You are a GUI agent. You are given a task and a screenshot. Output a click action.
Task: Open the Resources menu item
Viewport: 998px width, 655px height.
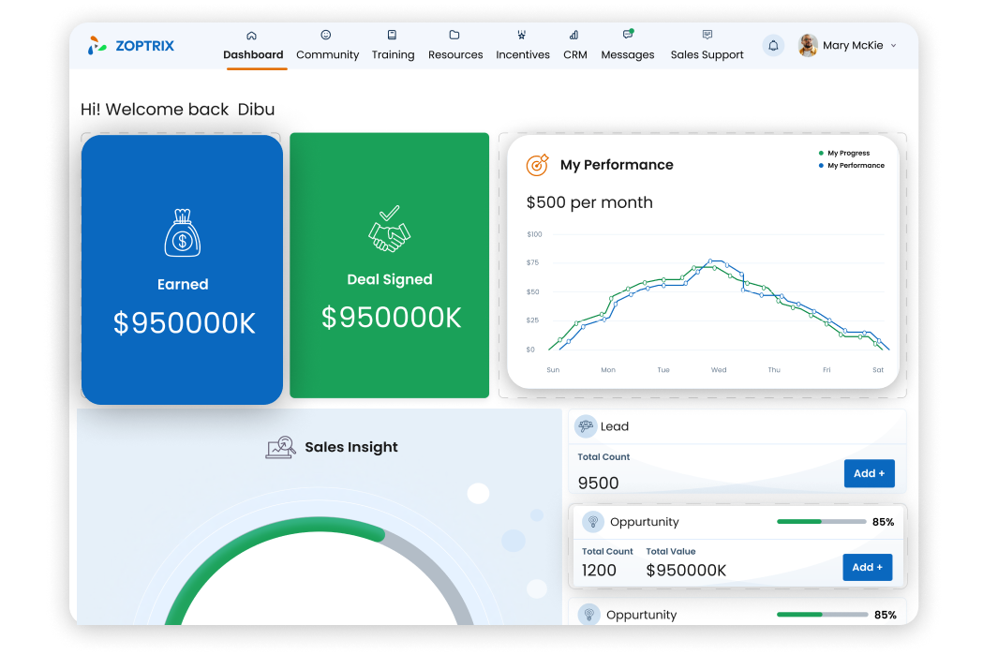455,46
